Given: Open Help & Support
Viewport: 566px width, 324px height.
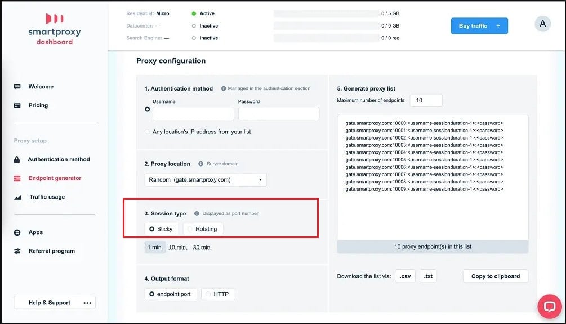Looking at the screenshot, I should point(55,303).
